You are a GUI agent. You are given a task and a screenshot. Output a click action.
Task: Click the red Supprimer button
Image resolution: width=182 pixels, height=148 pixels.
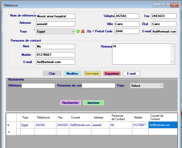tap(112, 73)
